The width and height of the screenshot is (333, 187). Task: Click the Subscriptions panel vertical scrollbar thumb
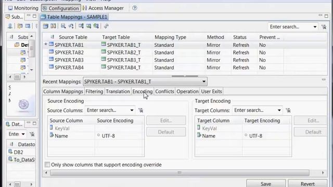pos(32,48)
